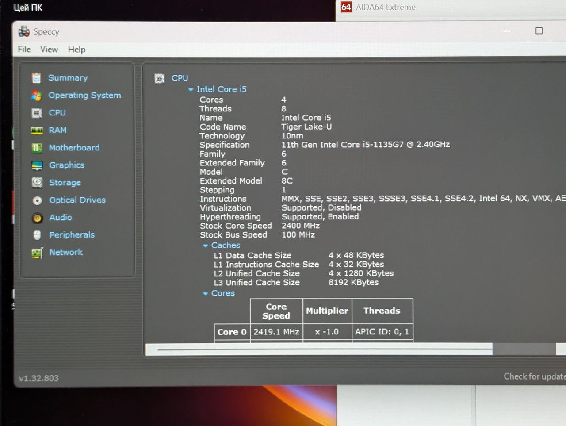
Task: Open Peripherals section
Action: pyautogui.click(x=72, y=235)
